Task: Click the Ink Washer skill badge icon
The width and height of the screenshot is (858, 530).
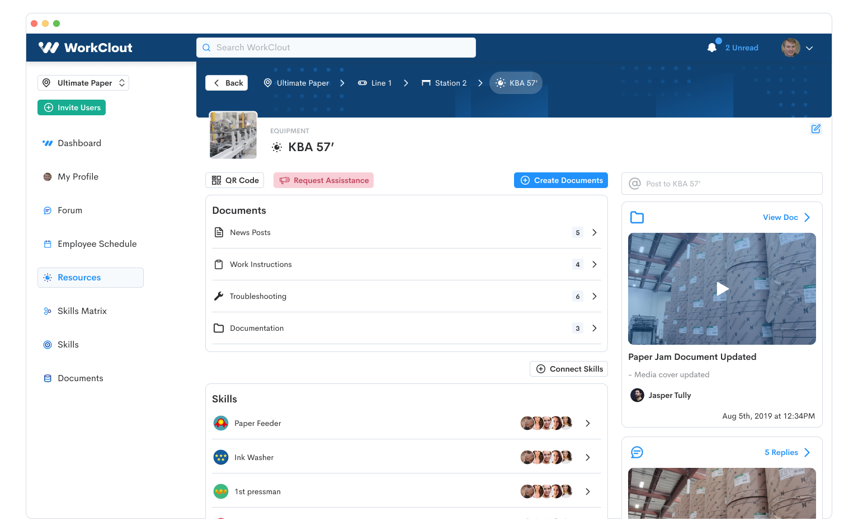Action: pyautogui.click(x=221, y=457)
